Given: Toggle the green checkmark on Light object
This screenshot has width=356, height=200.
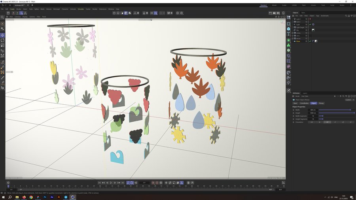Looking at the screenshot, I should click(310, 25).
